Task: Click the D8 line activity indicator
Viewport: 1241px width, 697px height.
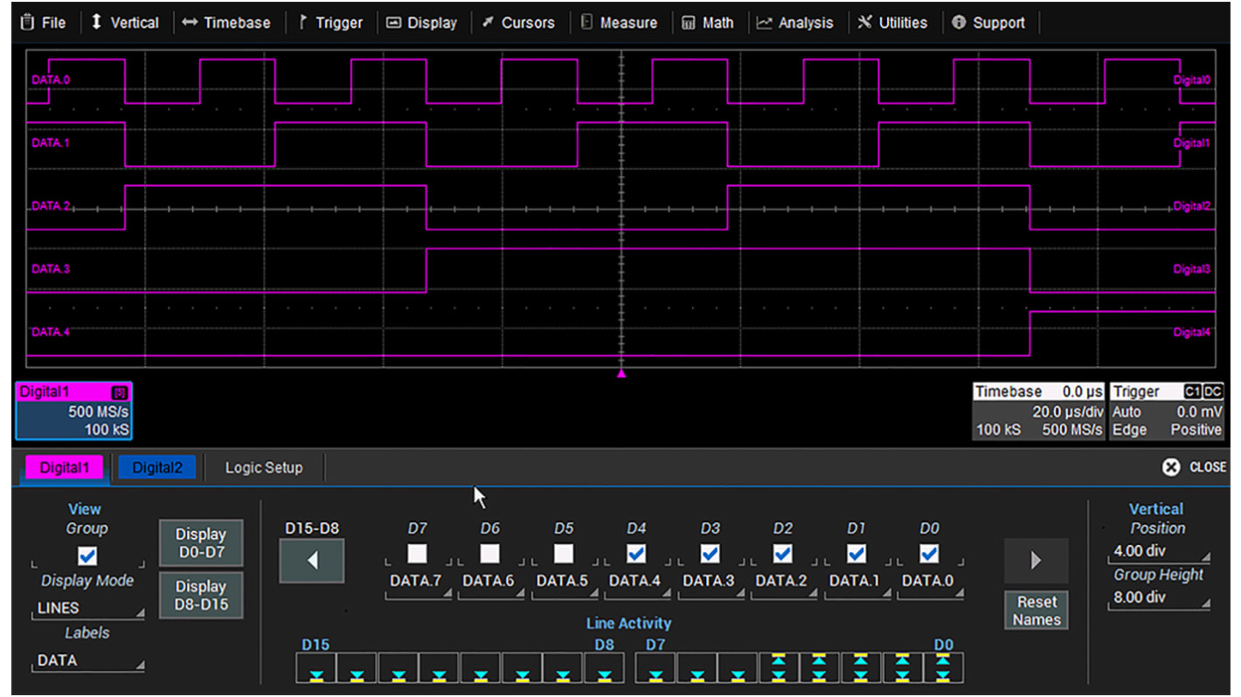Action: click(x=604, y=668)
